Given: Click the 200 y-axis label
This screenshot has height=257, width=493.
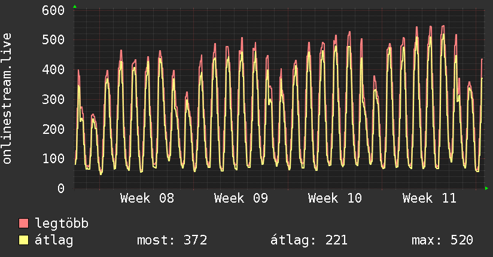Looking at the screenshot, I should [x=53, y=129].
